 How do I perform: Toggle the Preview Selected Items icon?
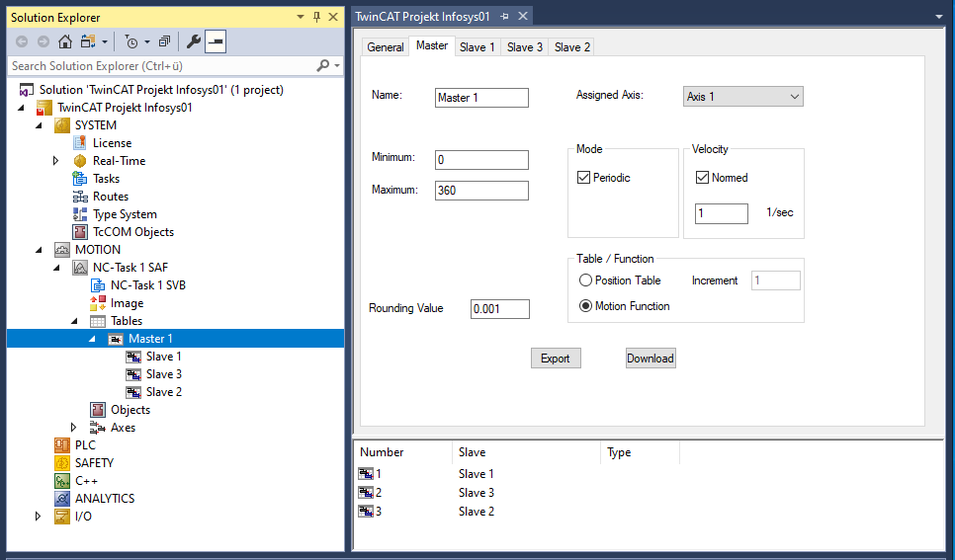click(x=216, y=41)
